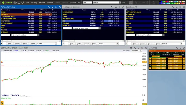Select the LOTTOMATICA GROUP row in Desk Studio
The image size is (186, 105).
156,12
